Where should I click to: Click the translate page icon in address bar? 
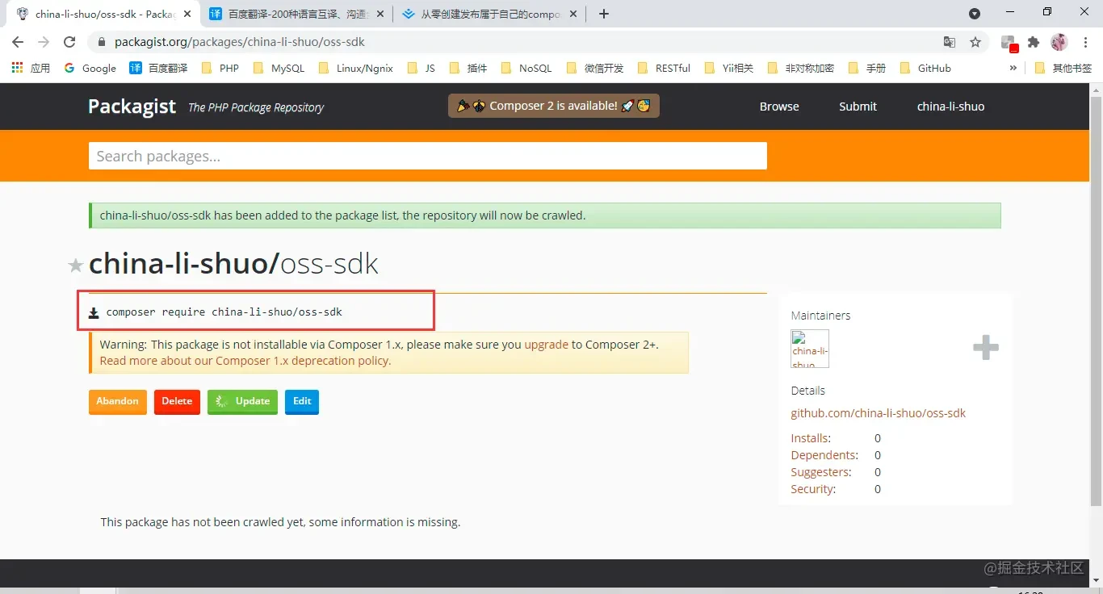pos(950,42)
